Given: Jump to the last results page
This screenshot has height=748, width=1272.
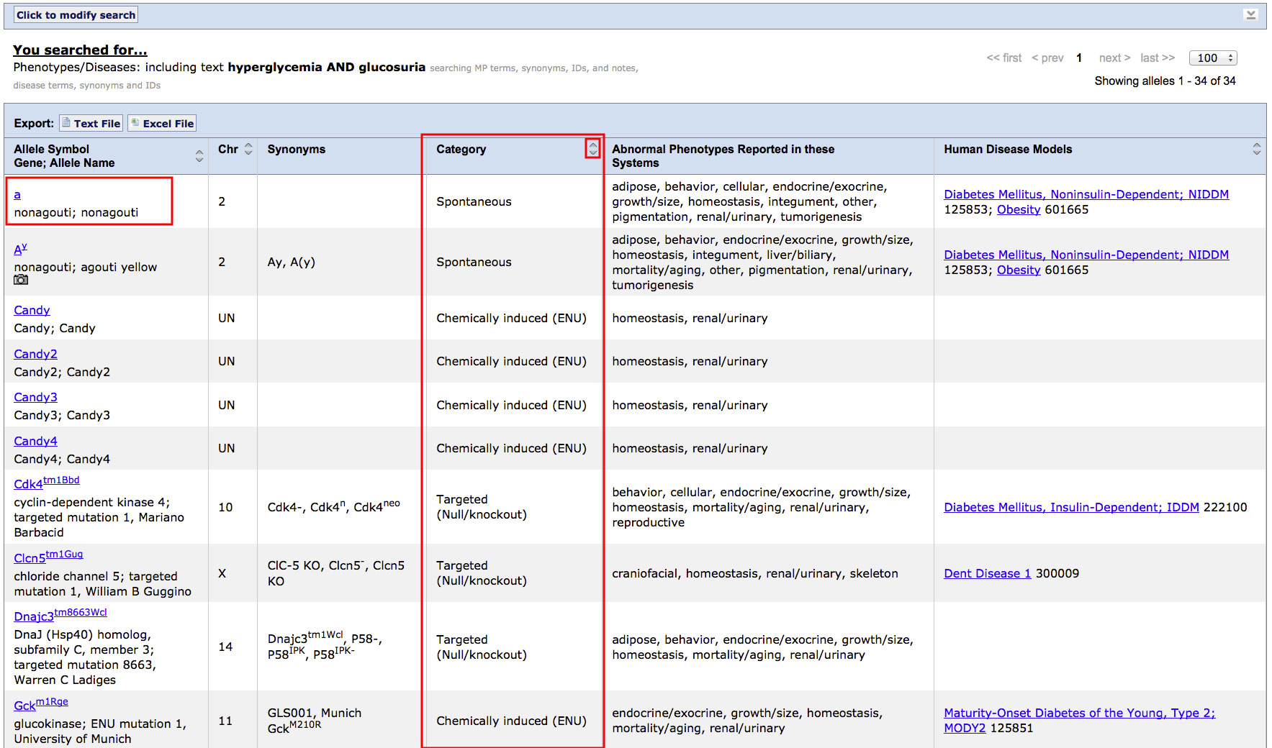Looking at the screenshot, I should (x=1157, y=58).
